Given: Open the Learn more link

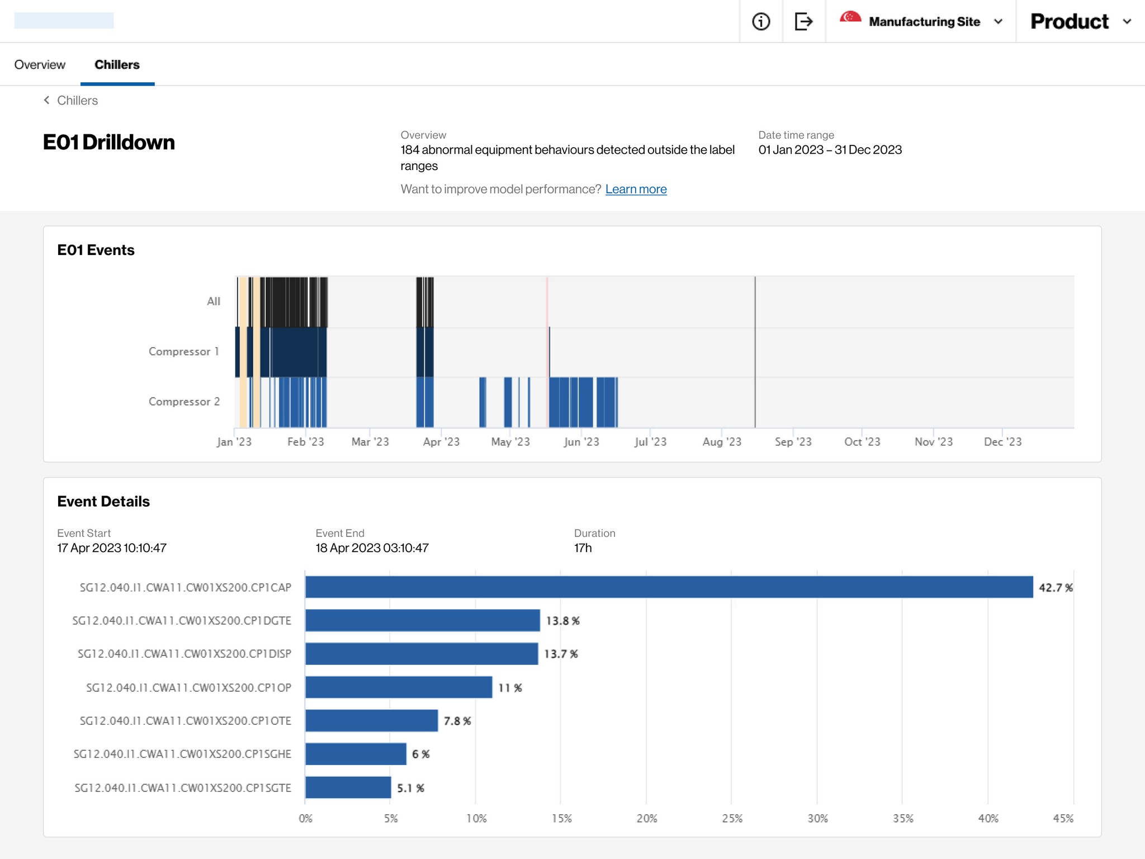Looking at the screenshot, I should click(636, 189).
